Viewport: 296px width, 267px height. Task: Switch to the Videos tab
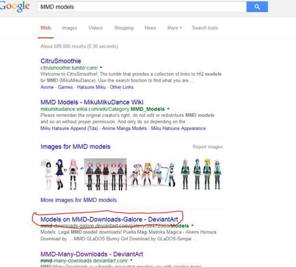(x=95, y=28)
